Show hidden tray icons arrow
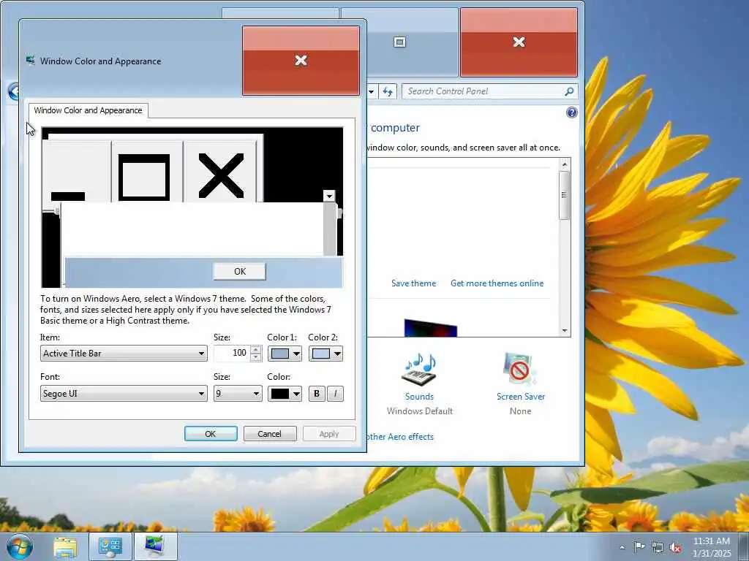This screenshot has width=749, height=561. coord(622,547)
